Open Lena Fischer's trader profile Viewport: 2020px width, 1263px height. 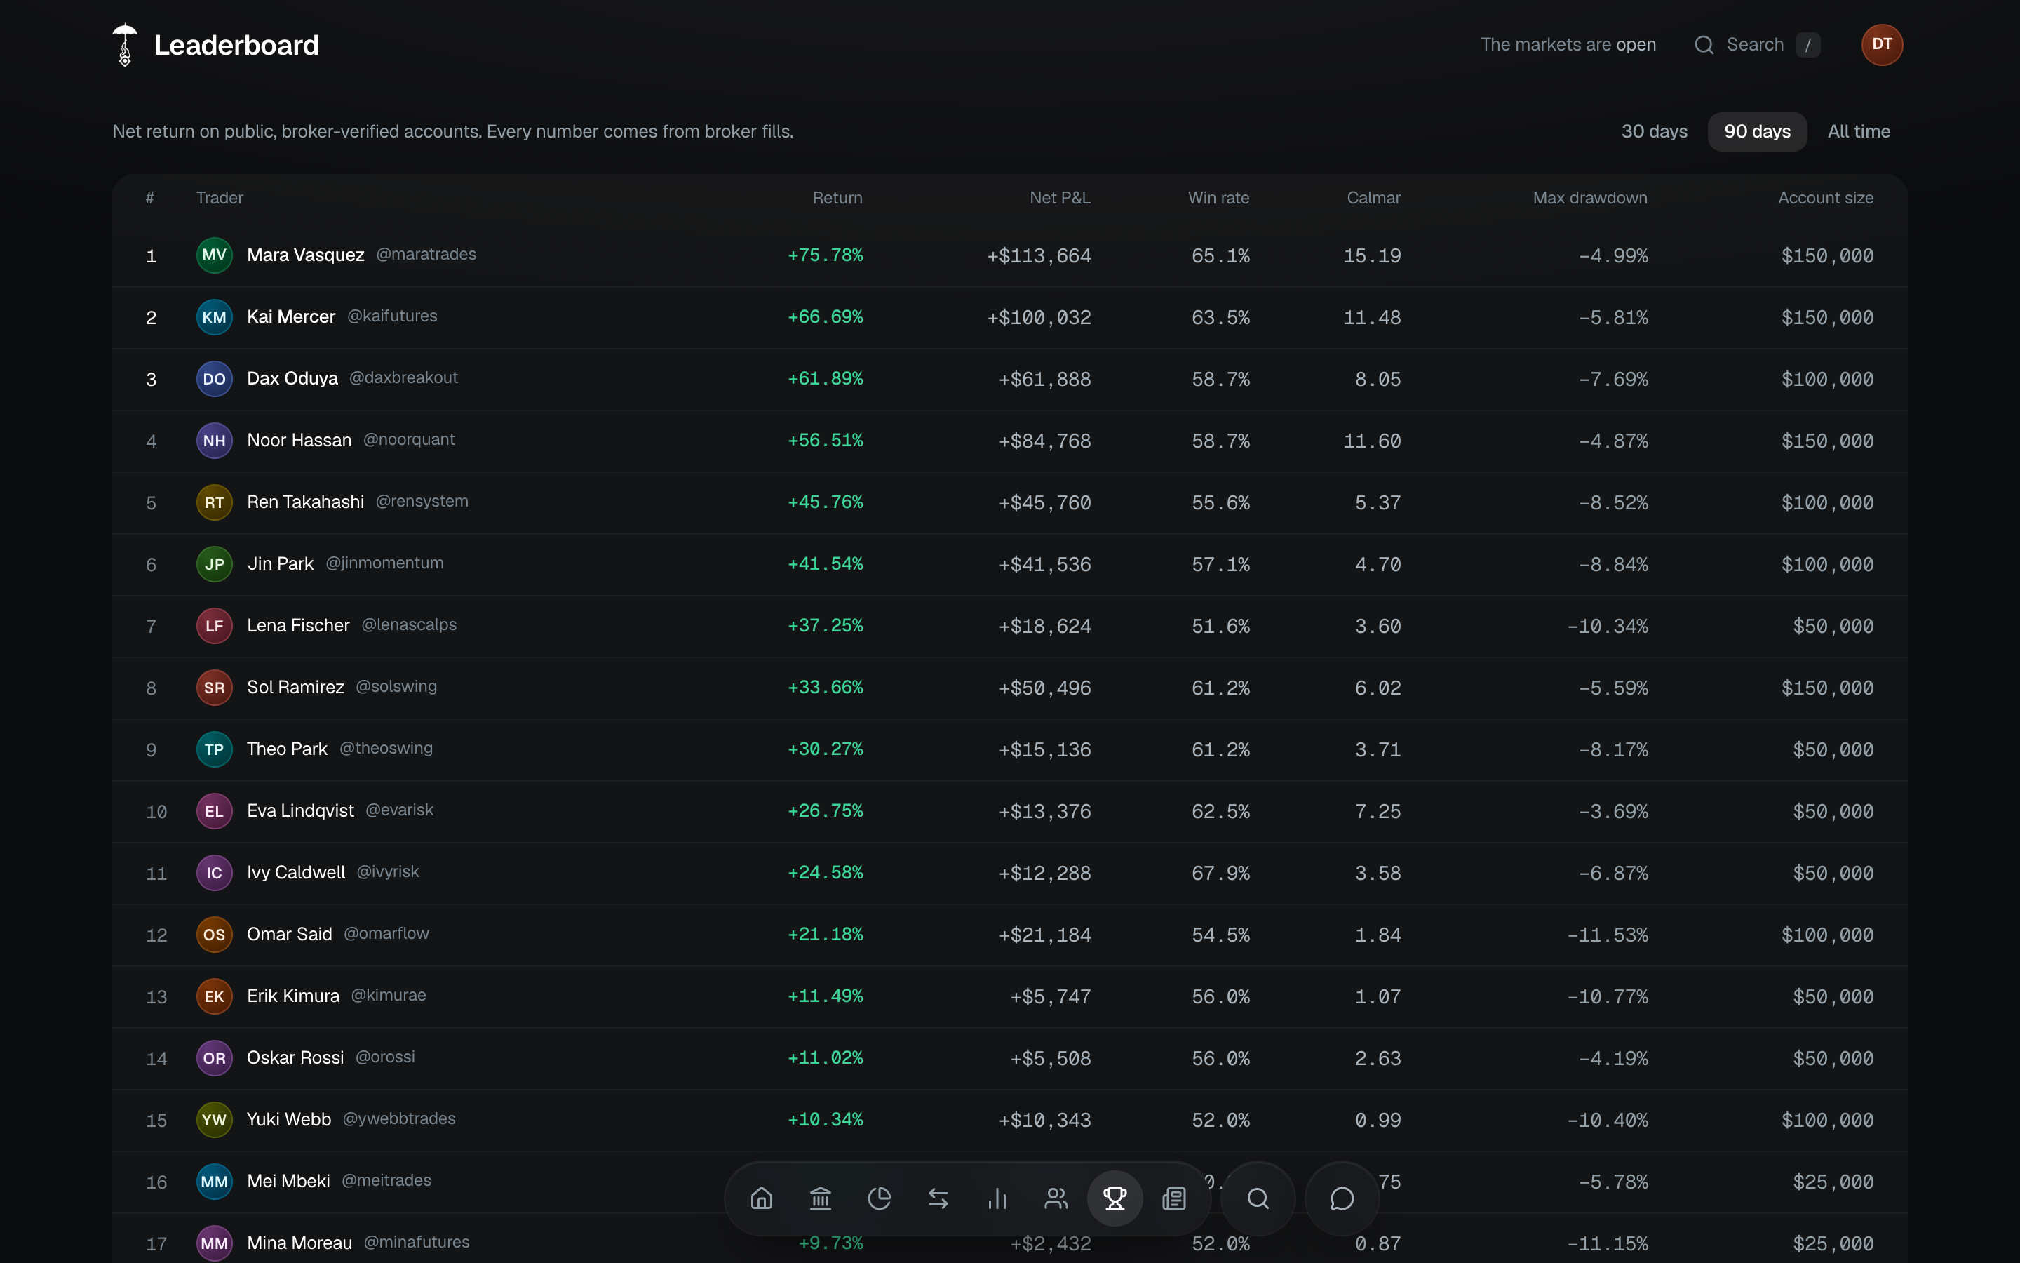coord(298,626)
